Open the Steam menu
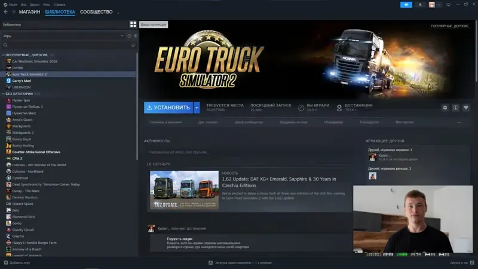The height and width of the screenshot is (269, 478). (x=13, y=5)
